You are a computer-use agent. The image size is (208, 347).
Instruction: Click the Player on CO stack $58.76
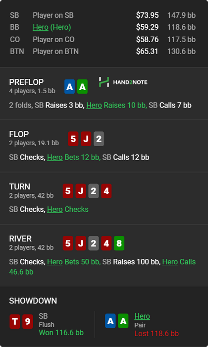point(148,39)
